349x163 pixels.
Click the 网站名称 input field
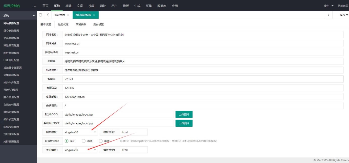pos(203,35)
